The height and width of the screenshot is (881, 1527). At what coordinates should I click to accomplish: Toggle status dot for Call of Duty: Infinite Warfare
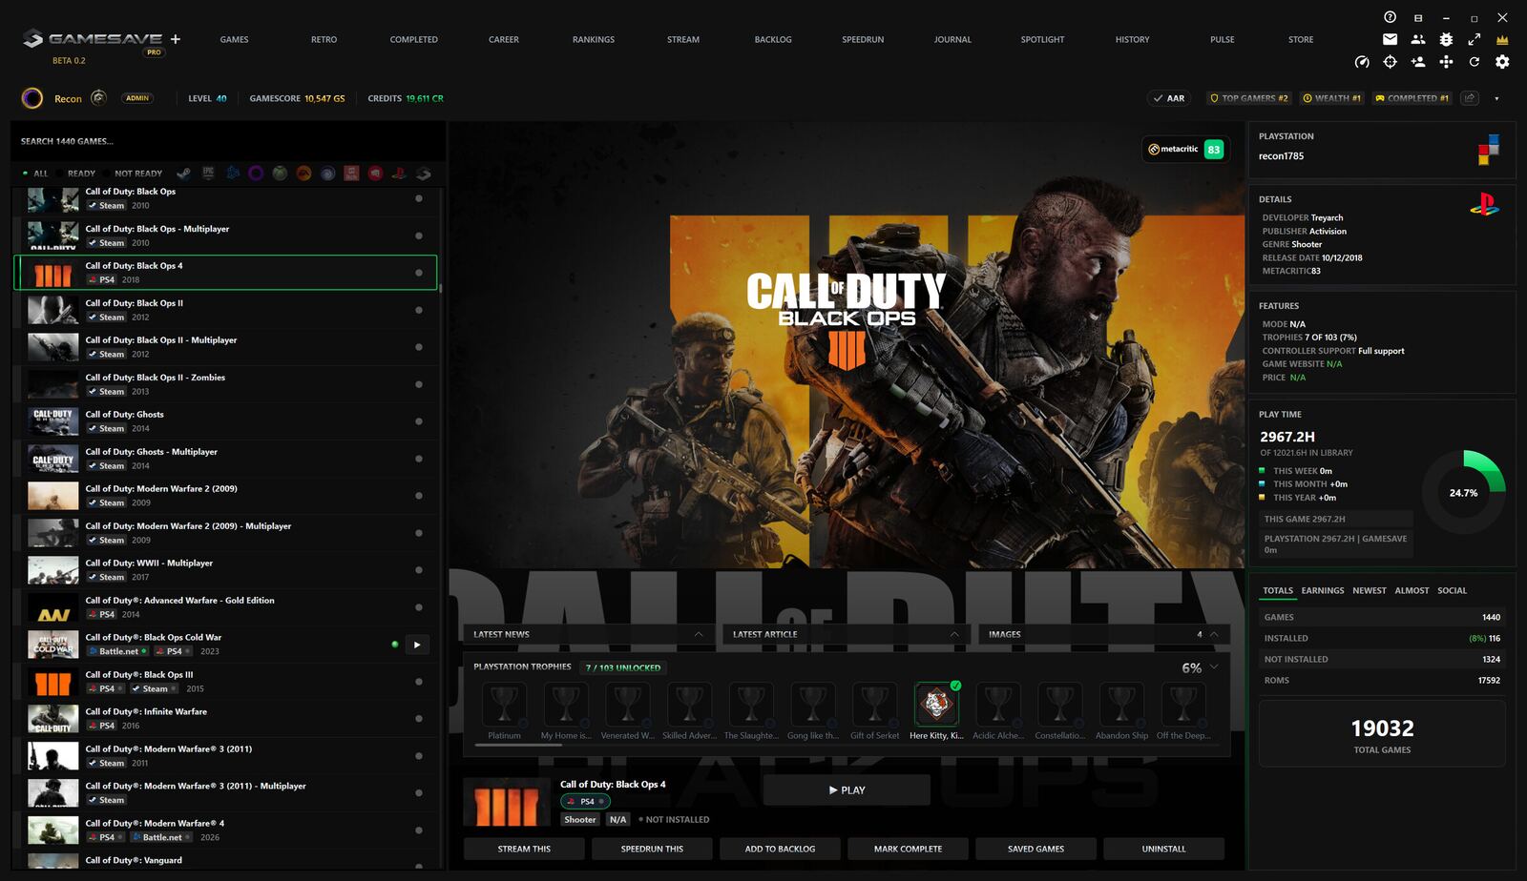419,719
